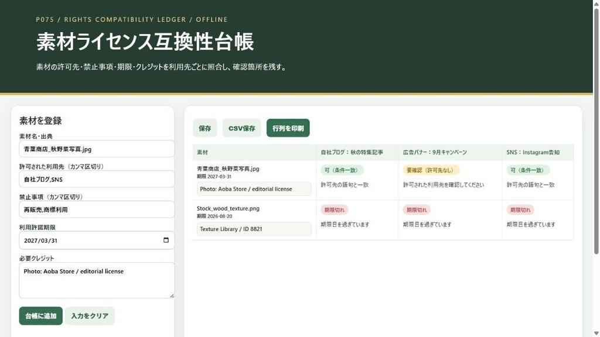The width and height of the screenshot is (600, 337).
Task: Click the text 許可された利用先を確認してください
Action: tap(444, 184)
